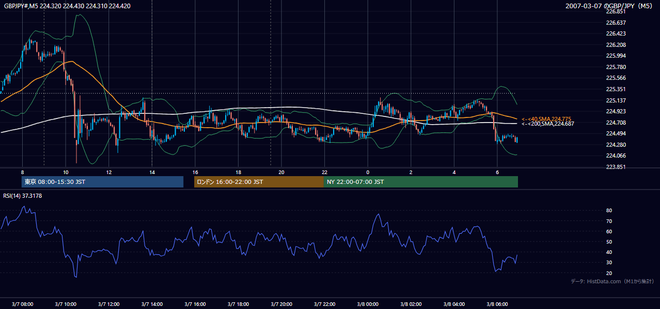Click price scale value 226.851
Viewport: 660px width, 309px height.
point(616,11)
